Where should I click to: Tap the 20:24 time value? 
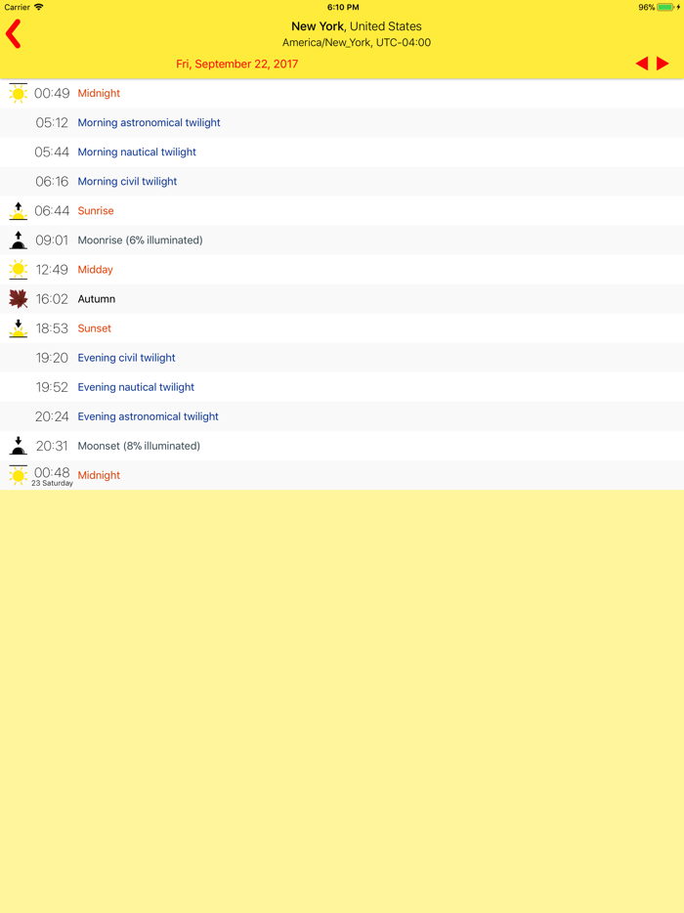(52, 416)
